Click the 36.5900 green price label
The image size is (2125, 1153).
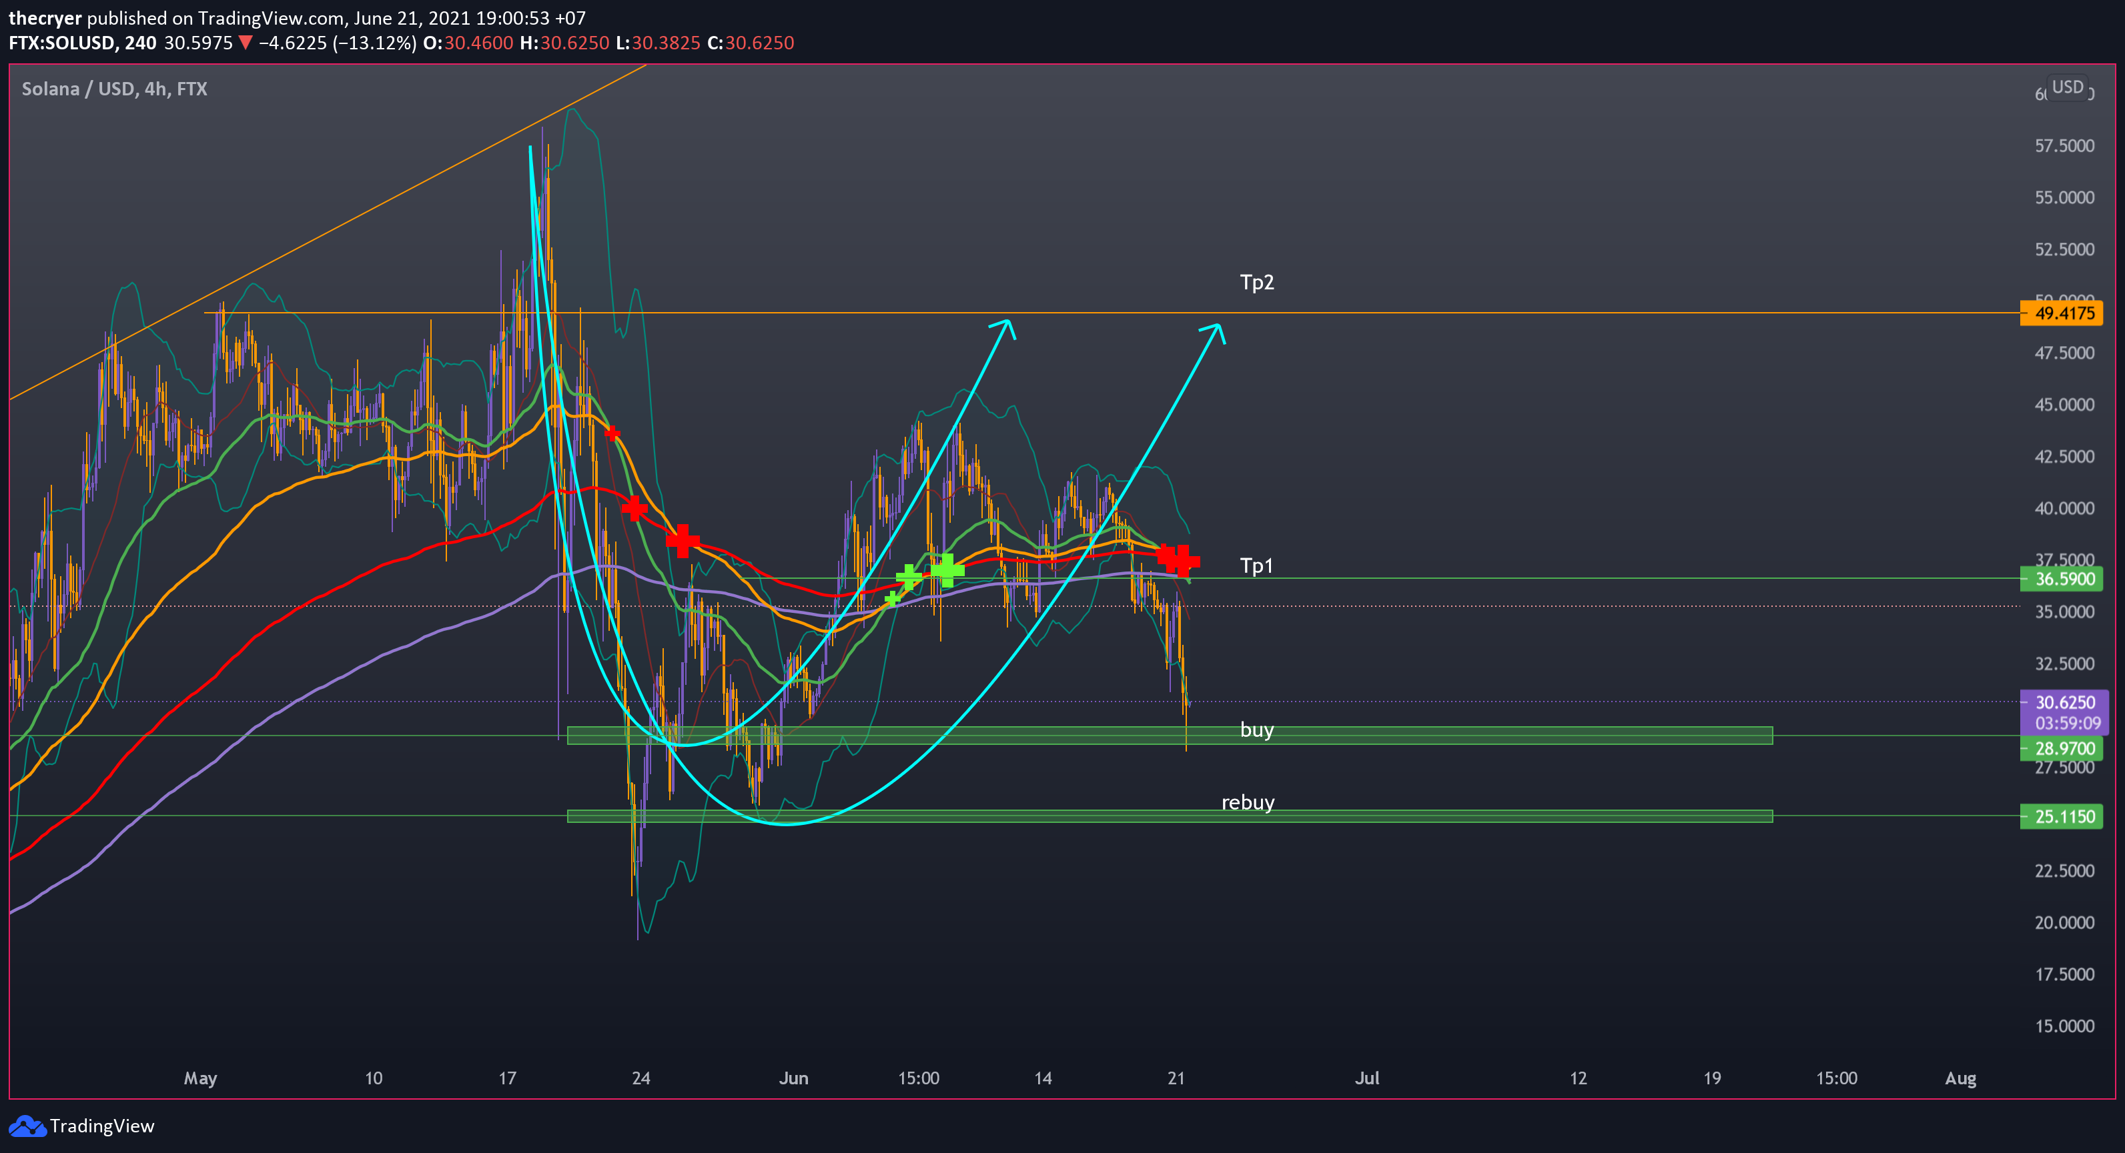tap(2062, 579)
